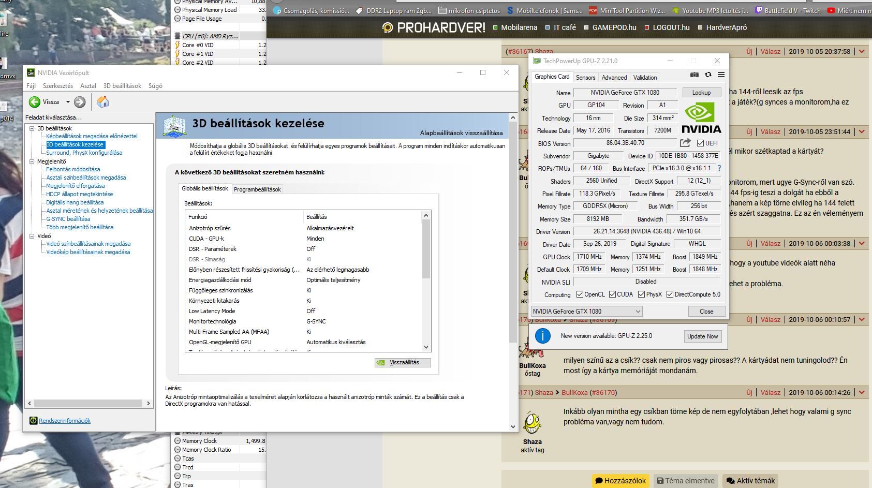Open the Mobiltelefonok Samsung bookmark
Image resolution: width=872 pixels, height=488 pixels.
point(544,10)
